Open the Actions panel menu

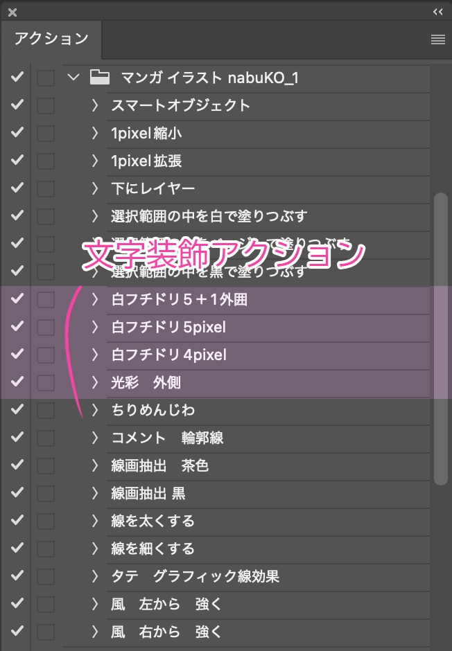pos(437,39)
